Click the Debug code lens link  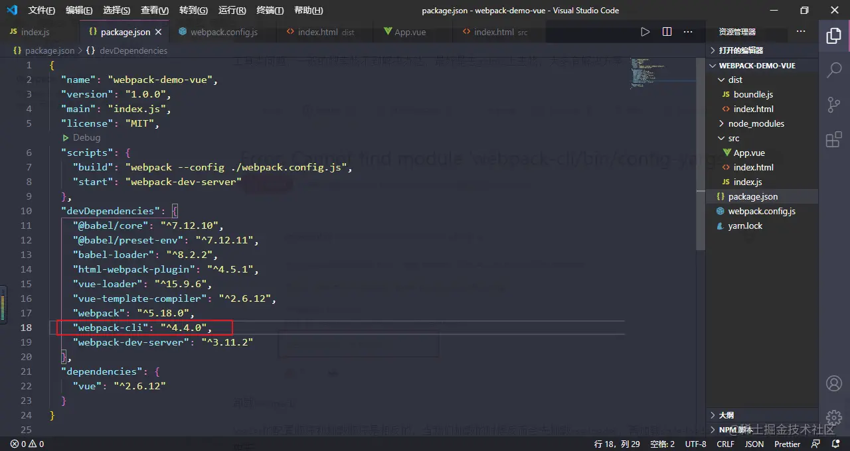point(86,138)
